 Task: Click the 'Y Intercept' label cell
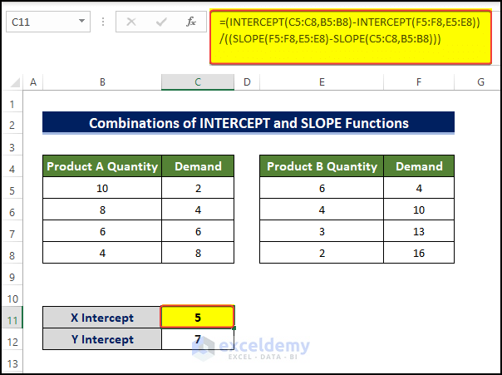102,339
